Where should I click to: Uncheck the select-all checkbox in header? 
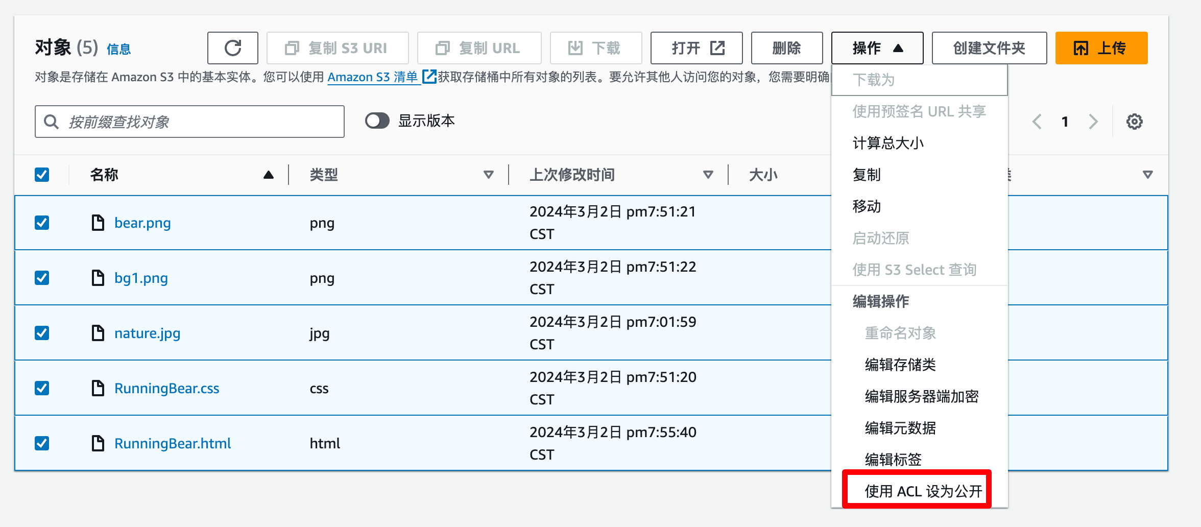42,175
